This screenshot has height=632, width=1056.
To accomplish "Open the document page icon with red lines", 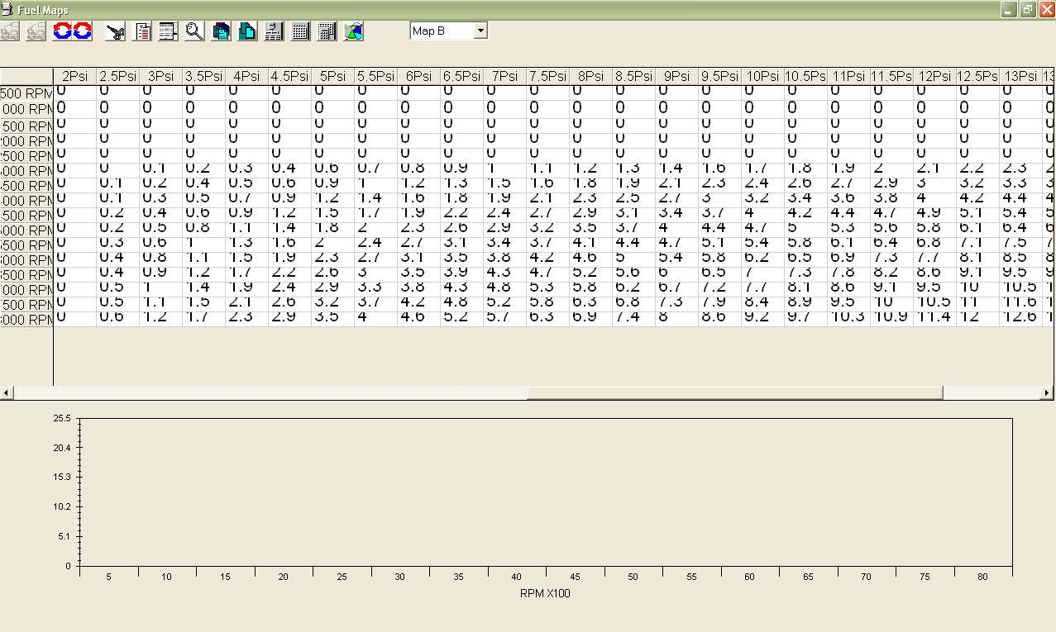I will pos(142,31).
